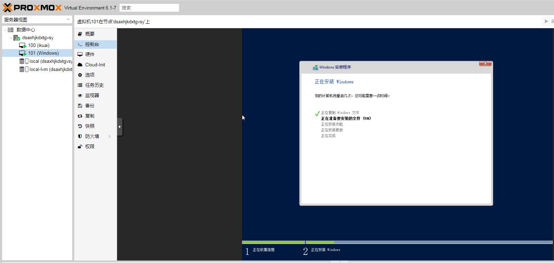554x263 pixels.
Task: Click the green checkmark by 正在复制 Windows 文件
Action: click(x=317, y=114)
